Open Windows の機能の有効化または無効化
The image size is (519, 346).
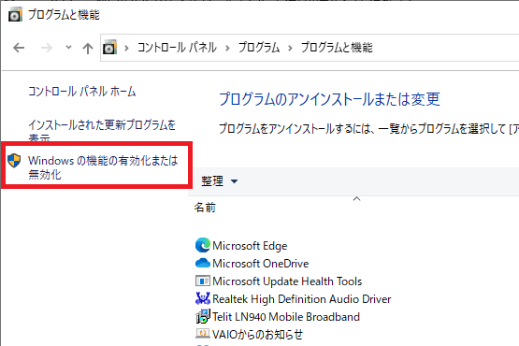103,167
